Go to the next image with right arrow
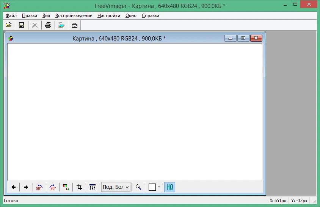 [x=26, y=187]
